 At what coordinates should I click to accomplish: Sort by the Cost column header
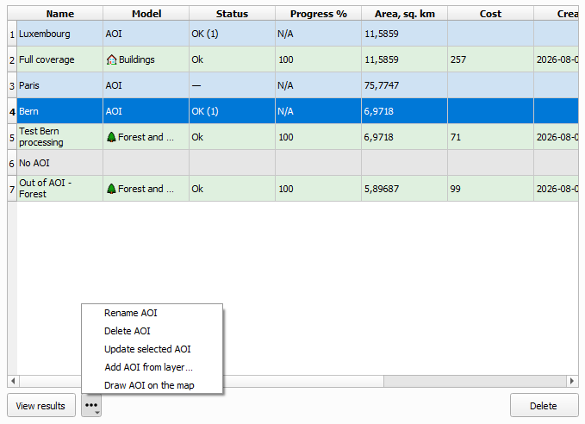[490, 14]
